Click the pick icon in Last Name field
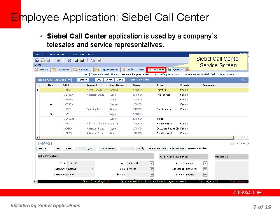Screen dimensions: 280x210 coord(93,169)
